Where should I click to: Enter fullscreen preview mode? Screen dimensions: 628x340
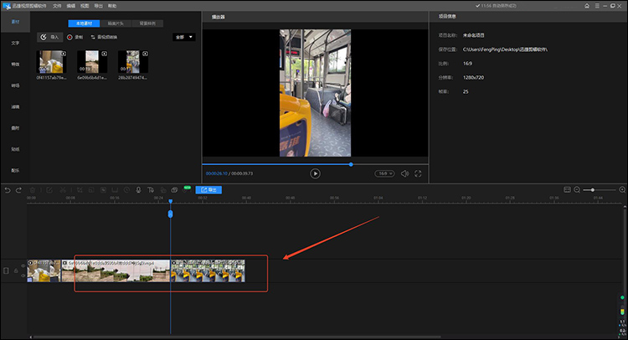[x=418, y=173]
